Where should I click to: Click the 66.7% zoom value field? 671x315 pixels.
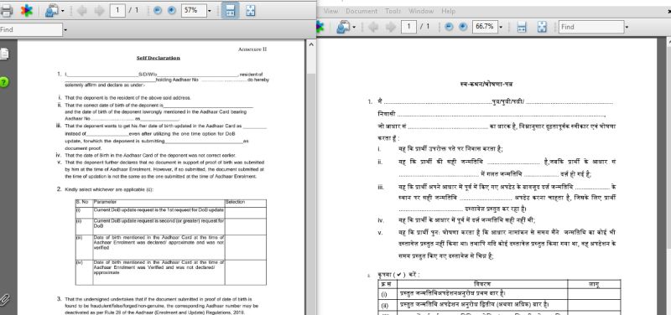click(x=485, y=27)
